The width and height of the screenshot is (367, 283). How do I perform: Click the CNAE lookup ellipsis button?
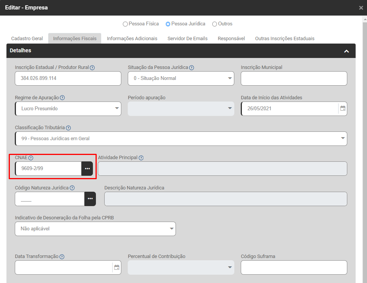pyautogui.click(x=87, y=169)
